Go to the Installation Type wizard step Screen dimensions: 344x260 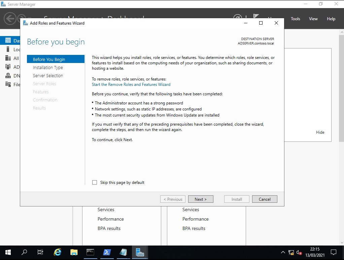(x=48, y=68)
